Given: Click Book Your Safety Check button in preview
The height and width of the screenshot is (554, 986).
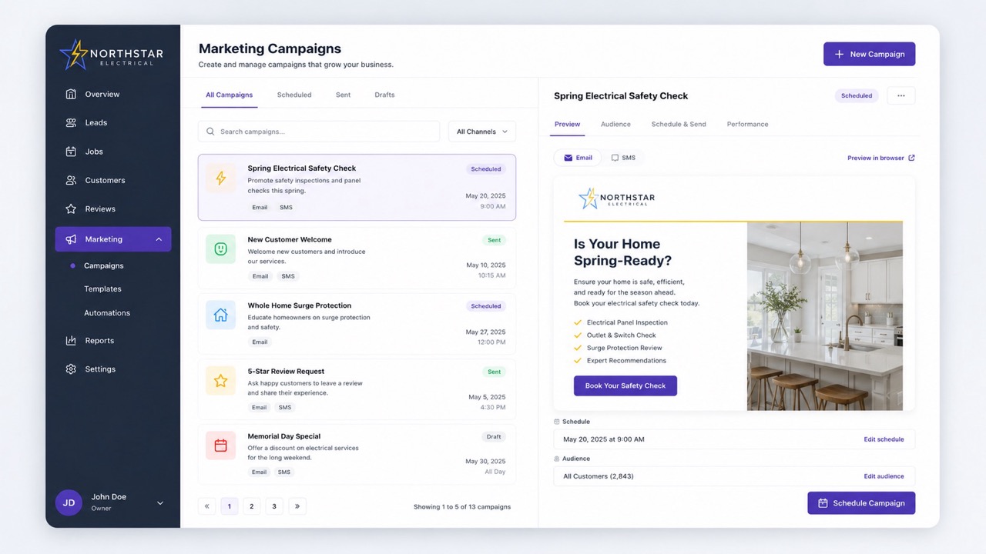Looking at the screenshot, I should pos(625,385).
